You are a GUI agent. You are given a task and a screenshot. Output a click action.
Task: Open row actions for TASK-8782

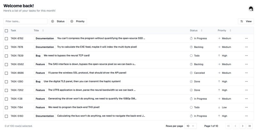point(246,38)
